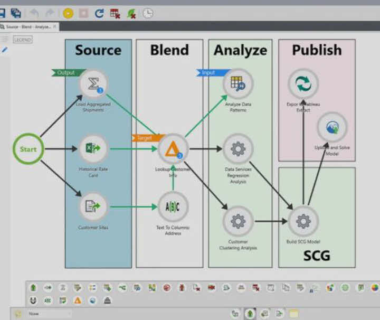This screenshot has width=380, height=320.
Task: Click the Publish group title
Action: (x=317, y=50)
